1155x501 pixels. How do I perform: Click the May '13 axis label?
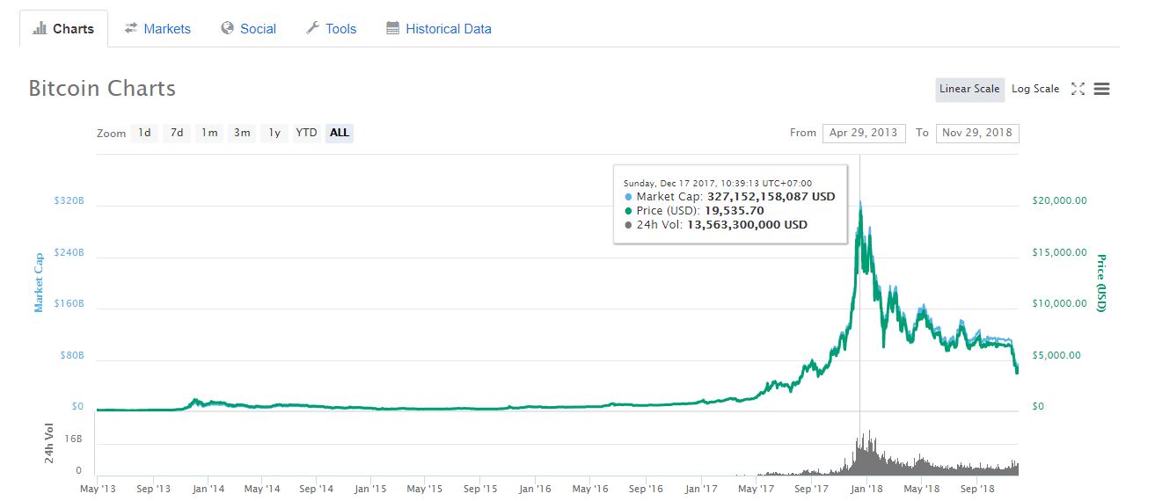[96, 488]
